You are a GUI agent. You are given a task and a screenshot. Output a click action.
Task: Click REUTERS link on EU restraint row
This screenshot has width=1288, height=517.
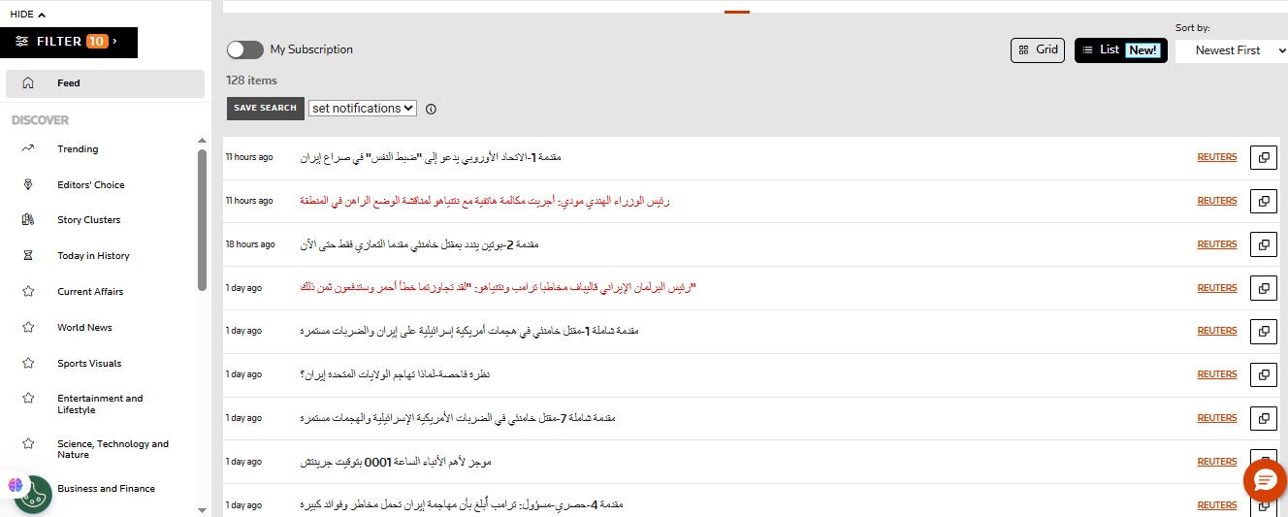(x=1217, y=157)
